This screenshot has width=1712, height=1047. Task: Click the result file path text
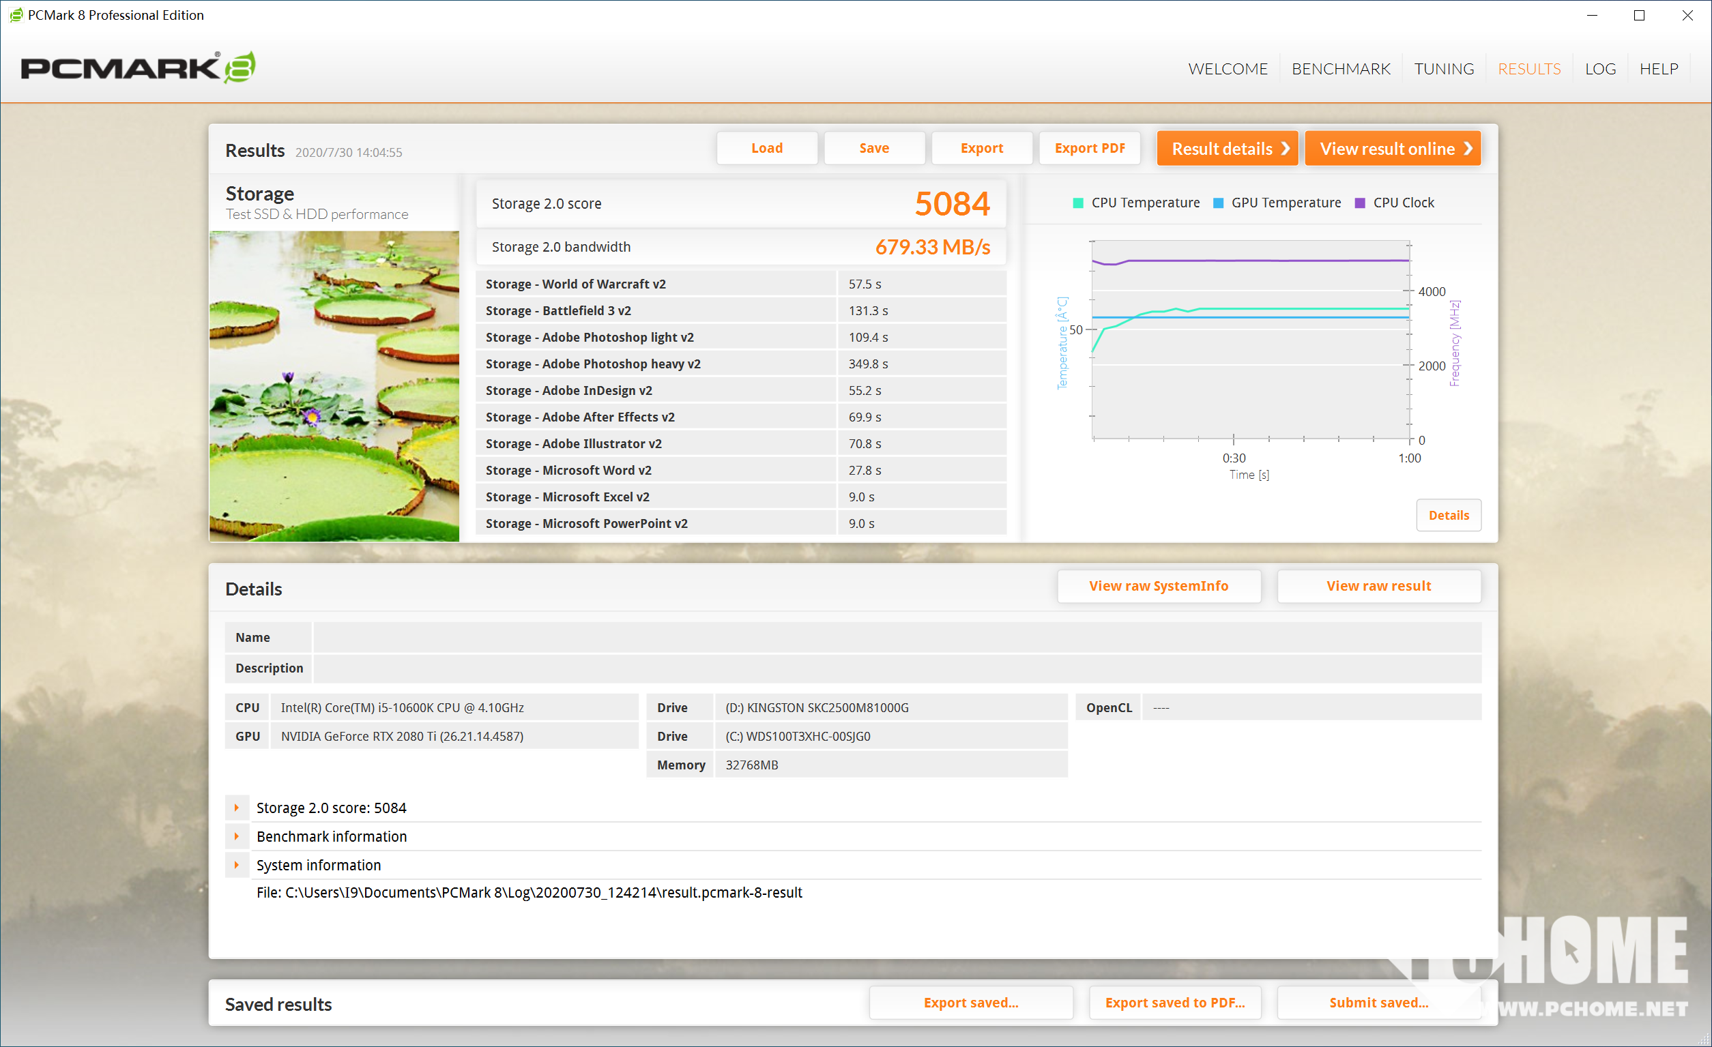(529, 892)
